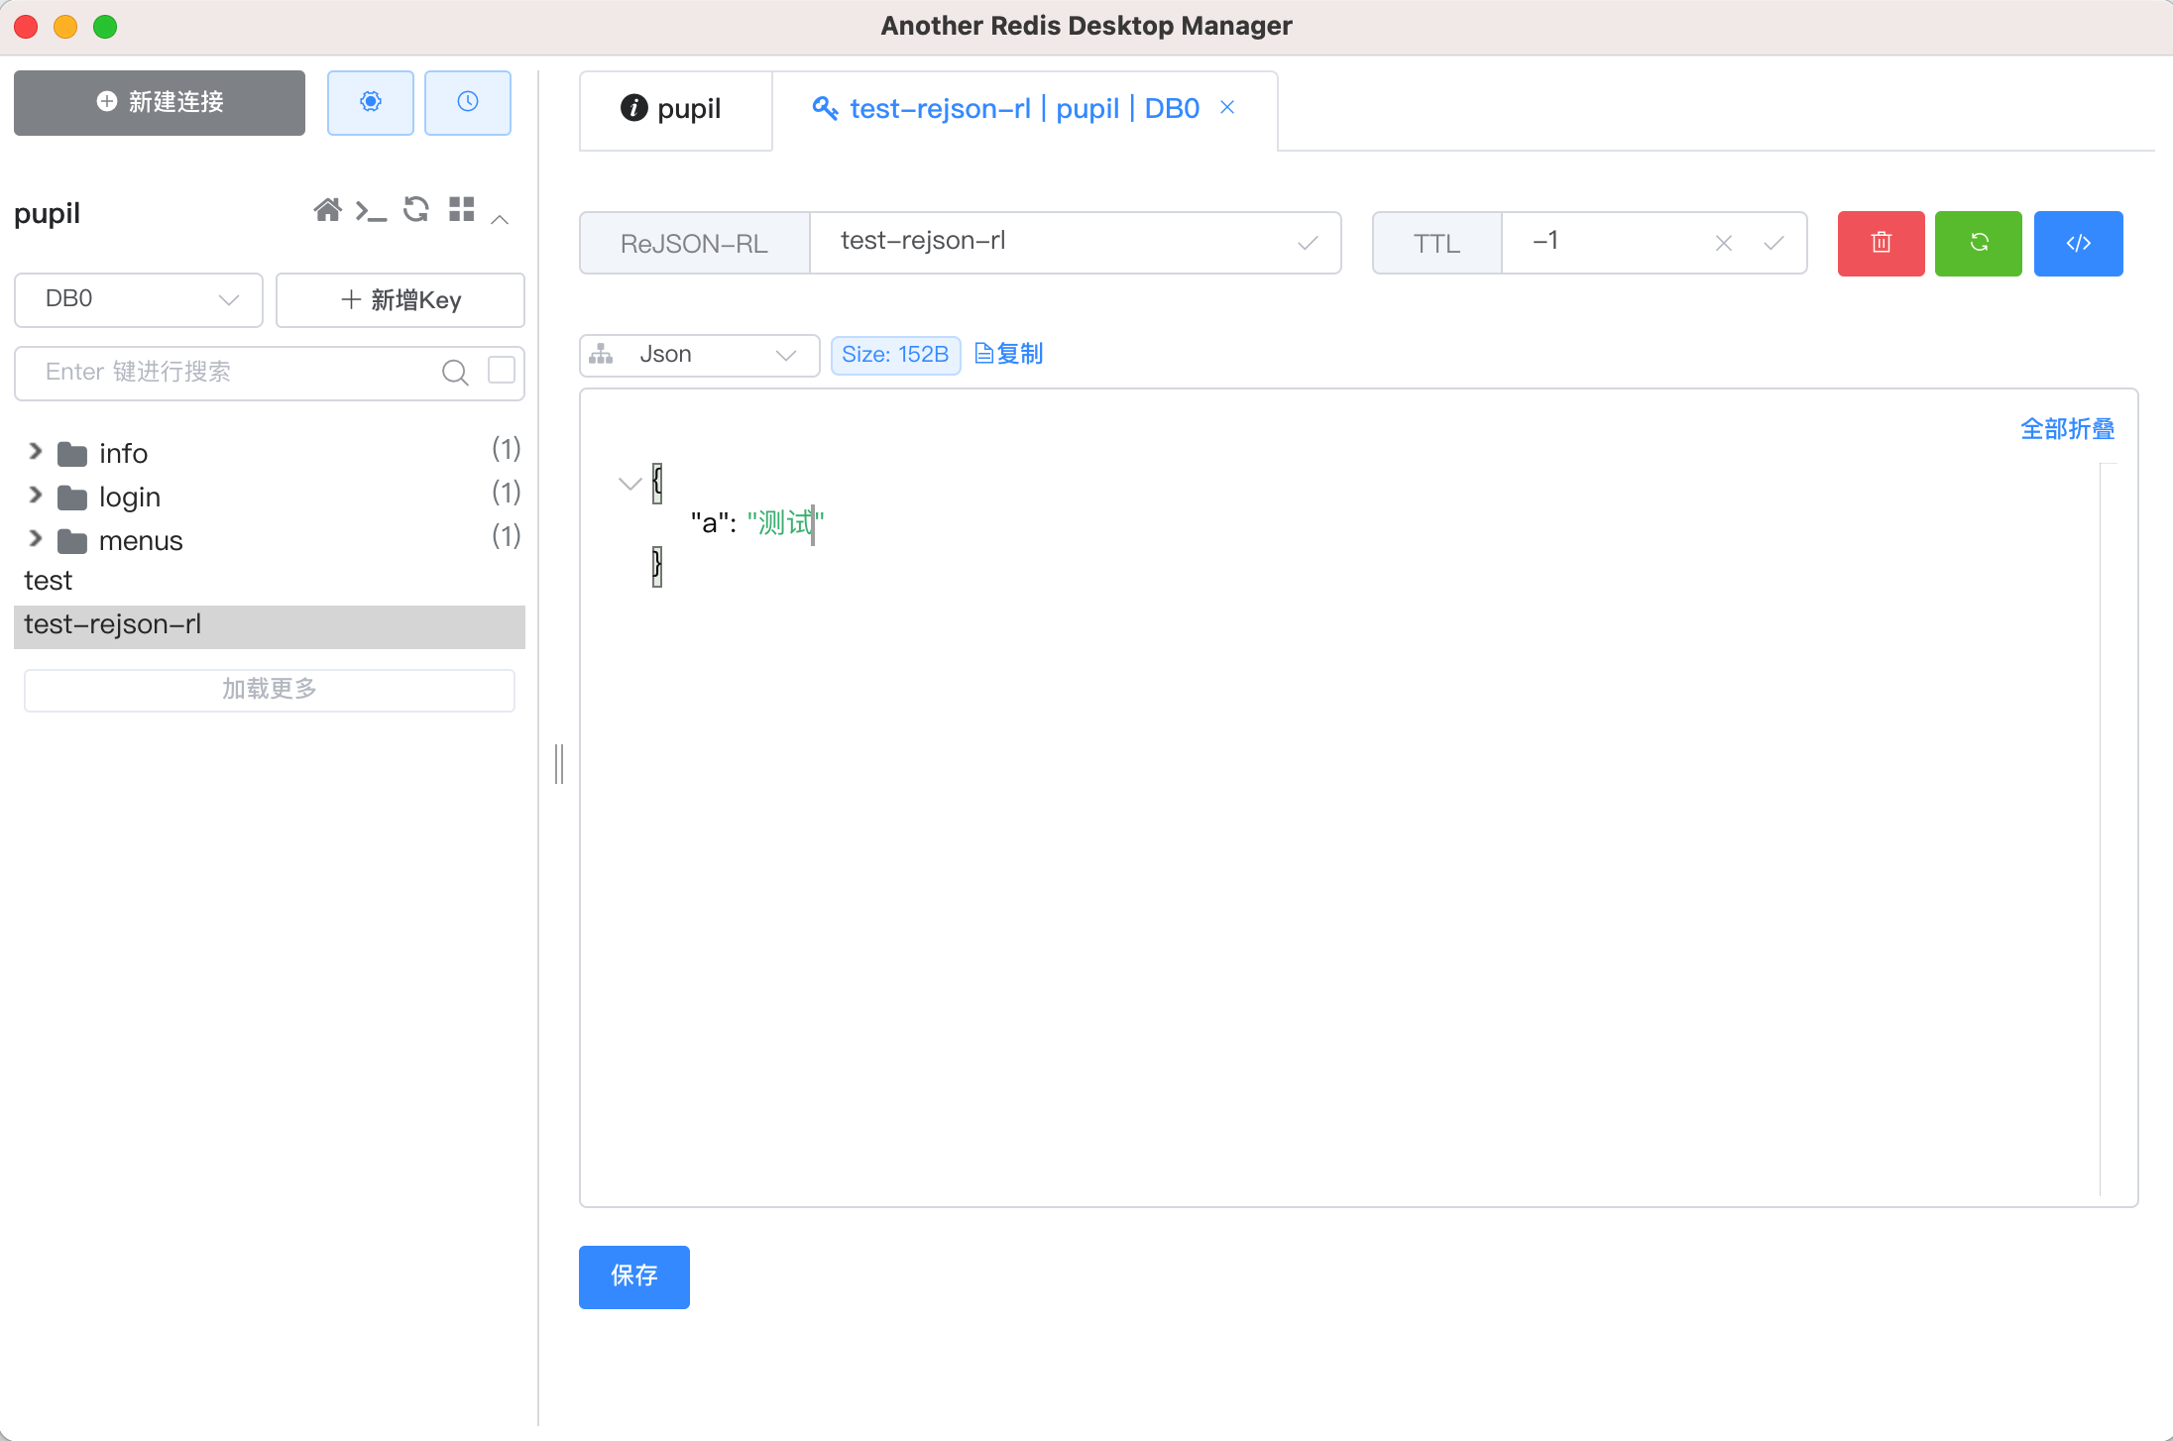
Task: Click the format viewer hierarchy icon
Action: [x=601, y=354]
